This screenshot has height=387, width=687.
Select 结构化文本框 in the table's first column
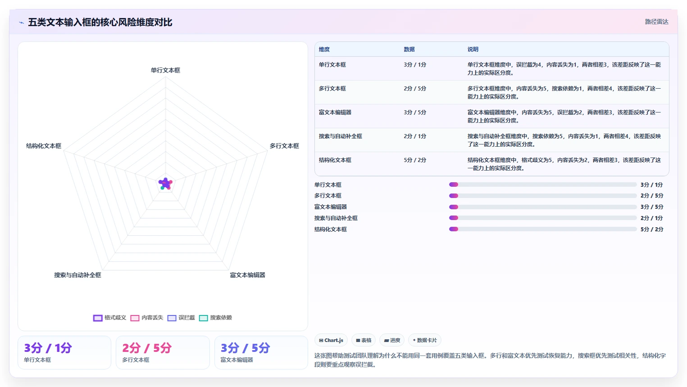335,160
